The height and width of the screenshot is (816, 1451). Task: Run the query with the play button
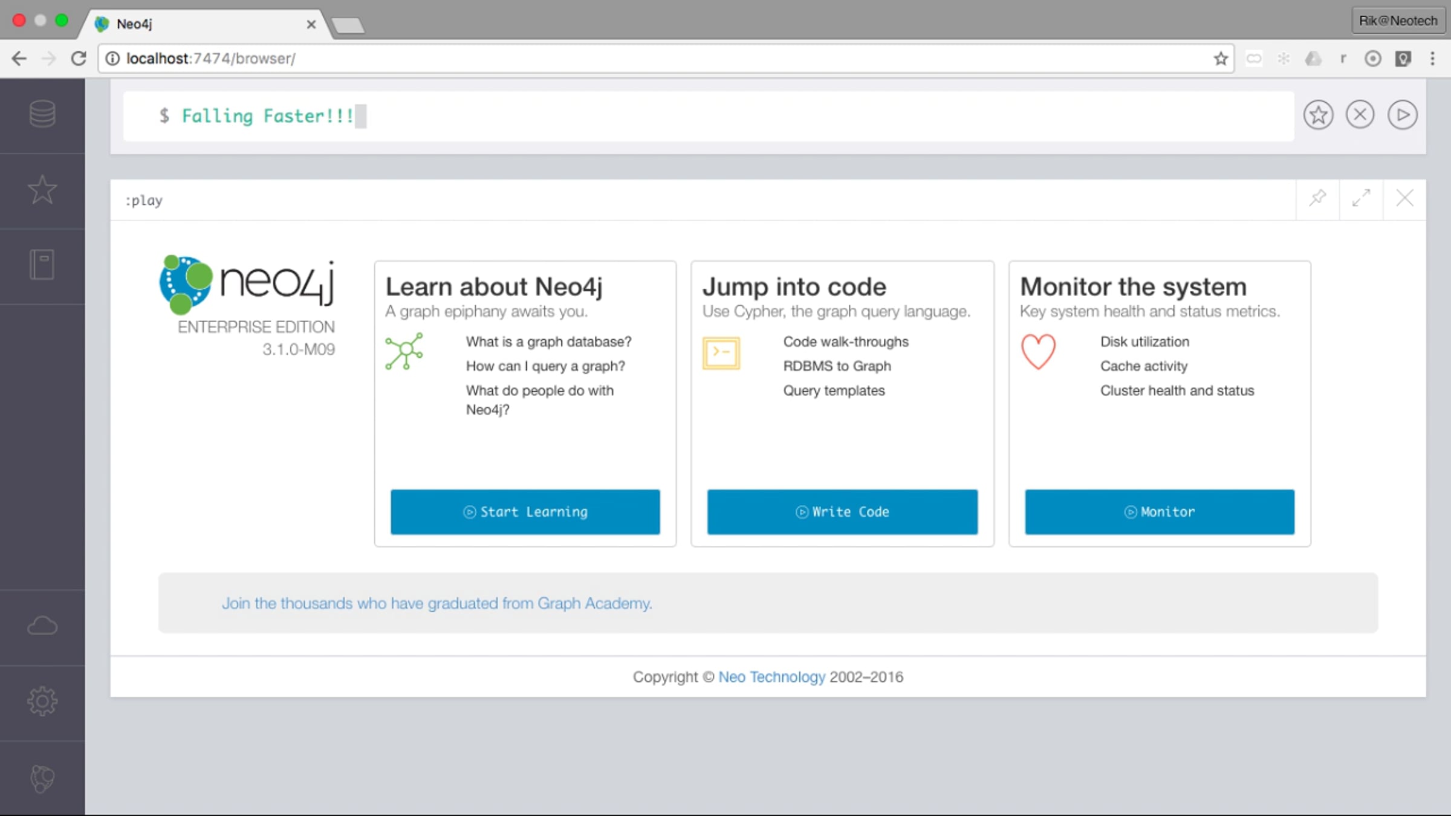(1403, 115)
